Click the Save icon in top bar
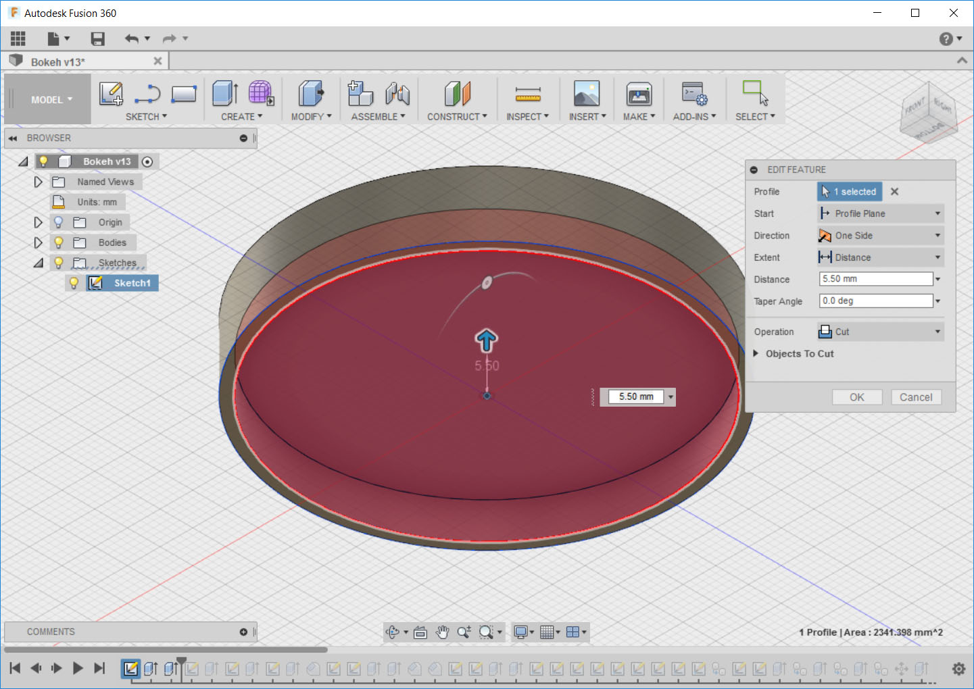Screen dimensions: 974x689 pos(98,39)
